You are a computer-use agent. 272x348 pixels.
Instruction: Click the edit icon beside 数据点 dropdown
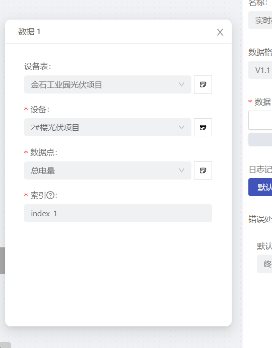pyautogui.click(x=203, y=170)
